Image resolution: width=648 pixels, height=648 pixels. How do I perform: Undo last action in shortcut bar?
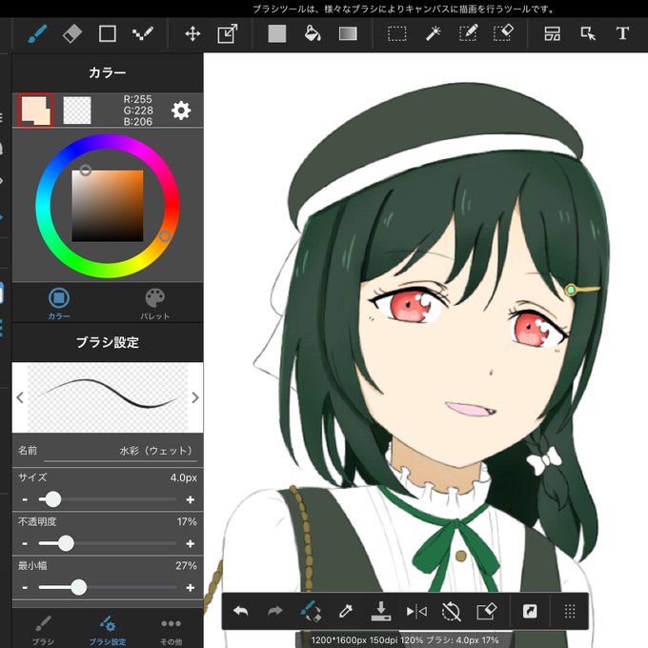point(240,611)
